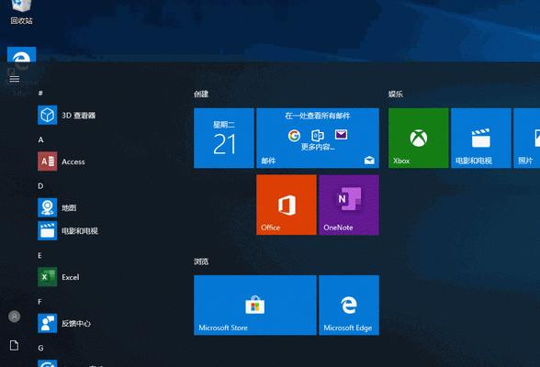Image resolution: width=540 pixels, height=367 pixels.
Task: Click the 'D' letter header in app list
Action: click(40, 185)
